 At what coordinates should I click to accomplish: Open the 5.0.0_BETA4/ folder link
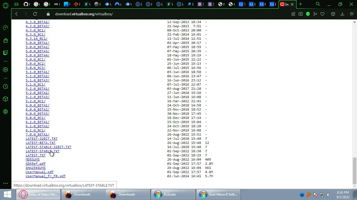(37, 55)
